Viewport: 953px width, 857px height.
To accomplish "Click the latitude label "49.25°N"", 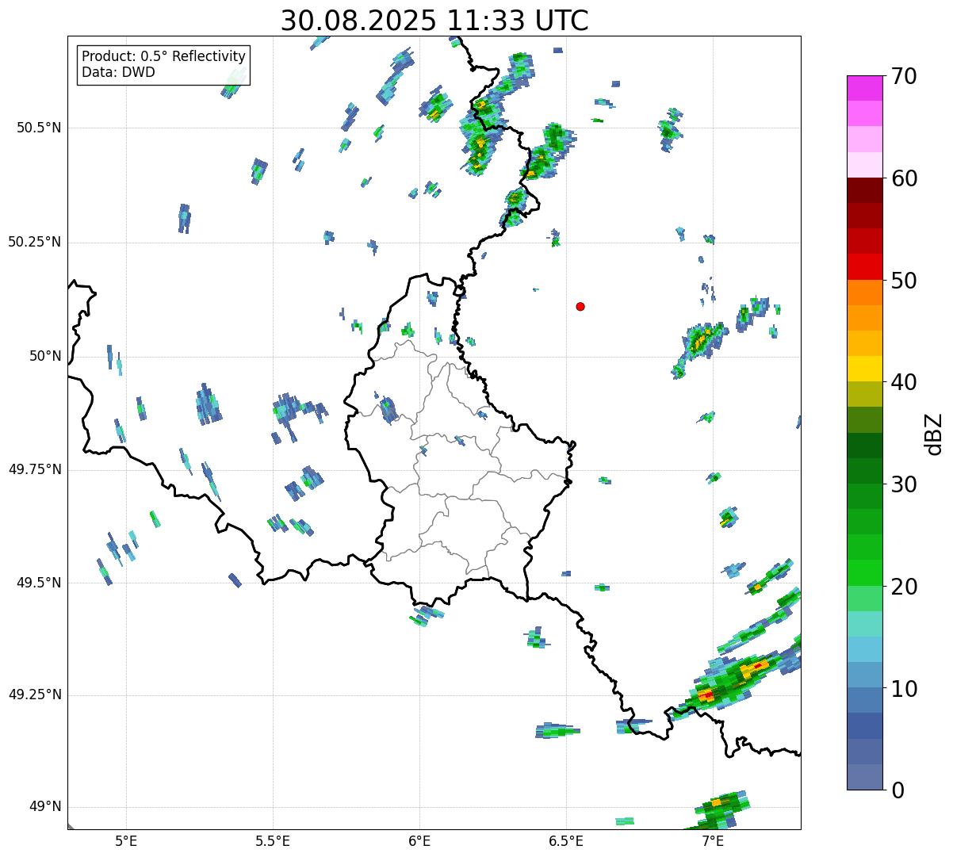I will pos(35,695).
